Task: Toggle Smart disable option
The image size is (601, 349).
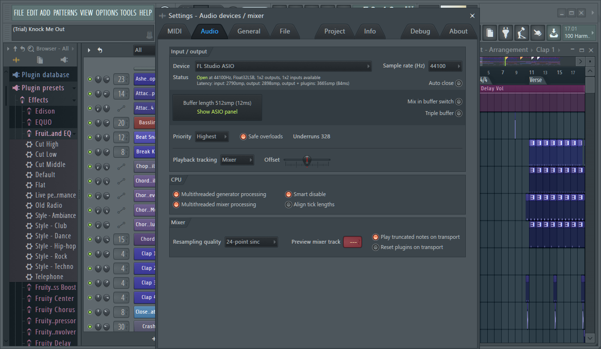Action: 288,194
